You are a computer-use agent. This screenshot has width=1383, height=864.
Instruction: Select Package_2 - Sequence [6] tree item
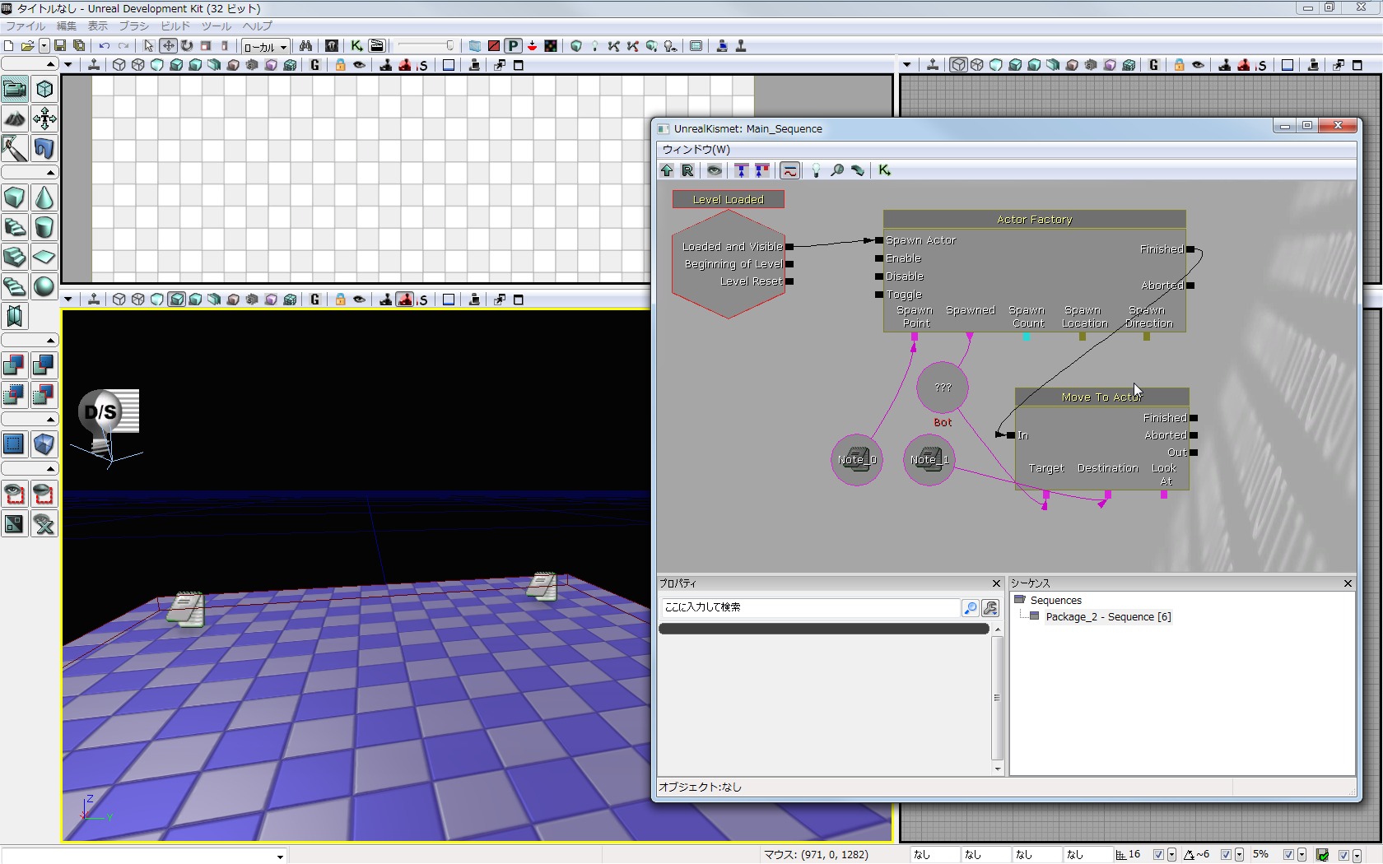pyautogui.click(x=1107, y=616)
